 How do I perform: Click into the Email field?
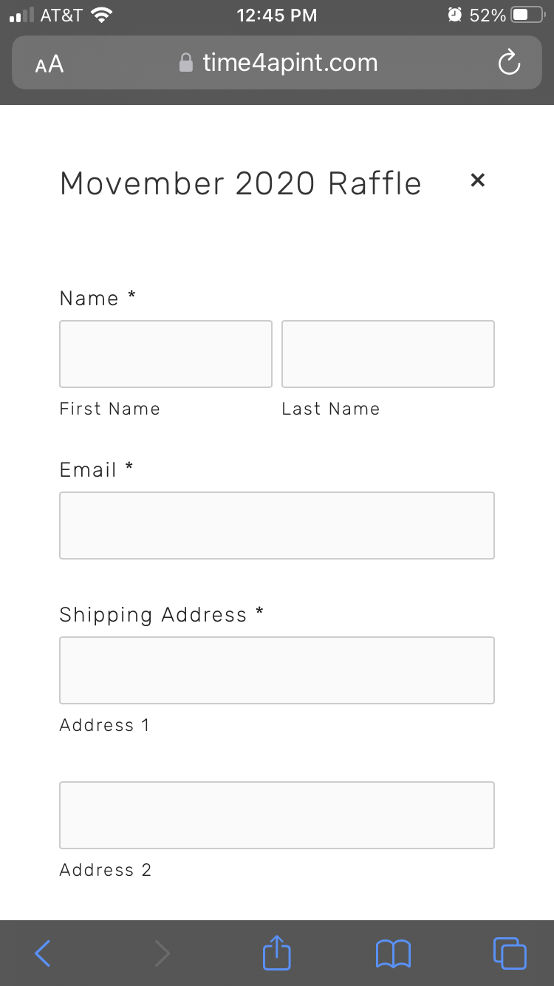(276, 526)
